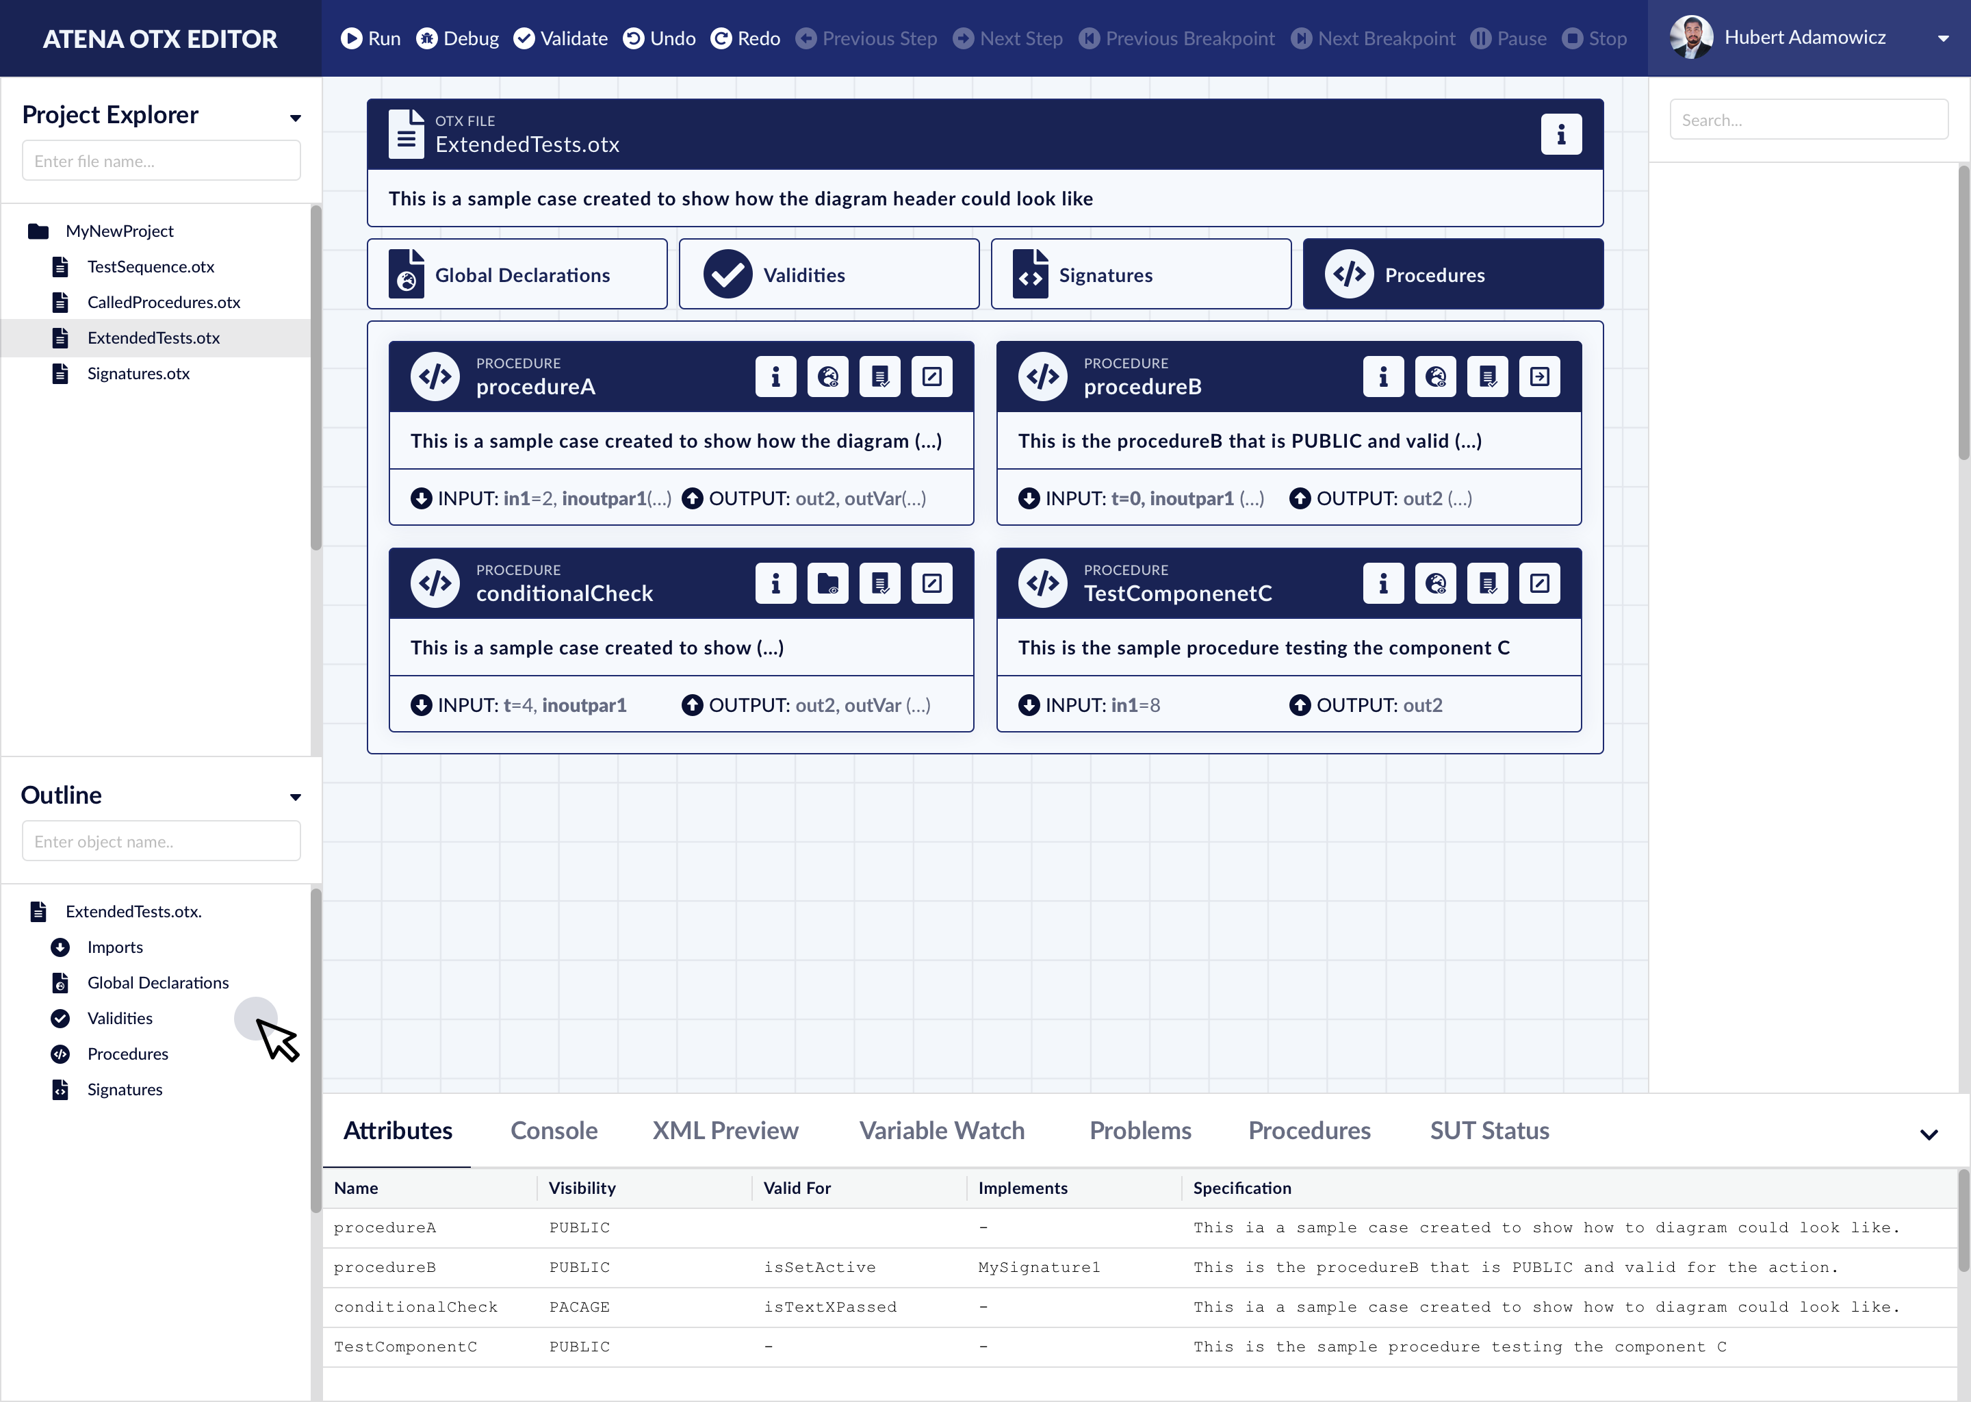Click TestComponenetC globe icon
The image size is (1971, 1402).
pos(1435,583)
